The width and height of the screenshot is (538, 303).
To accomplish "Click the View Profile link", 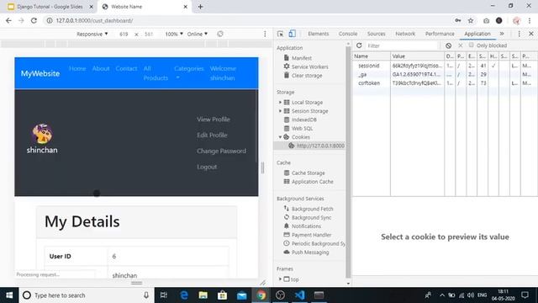I will [x=213, y=120].
